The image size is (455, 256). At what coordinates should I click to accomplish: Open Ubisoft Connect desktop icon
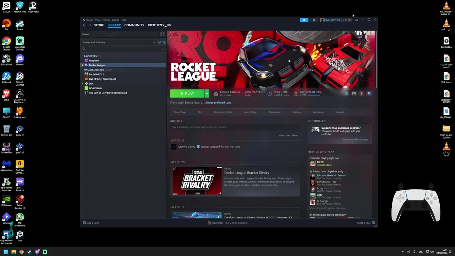click(x=20, y=79)
